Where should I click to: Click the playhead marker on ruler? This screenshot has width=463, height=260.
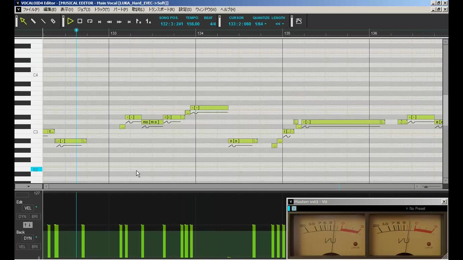[x=76, y=30]
